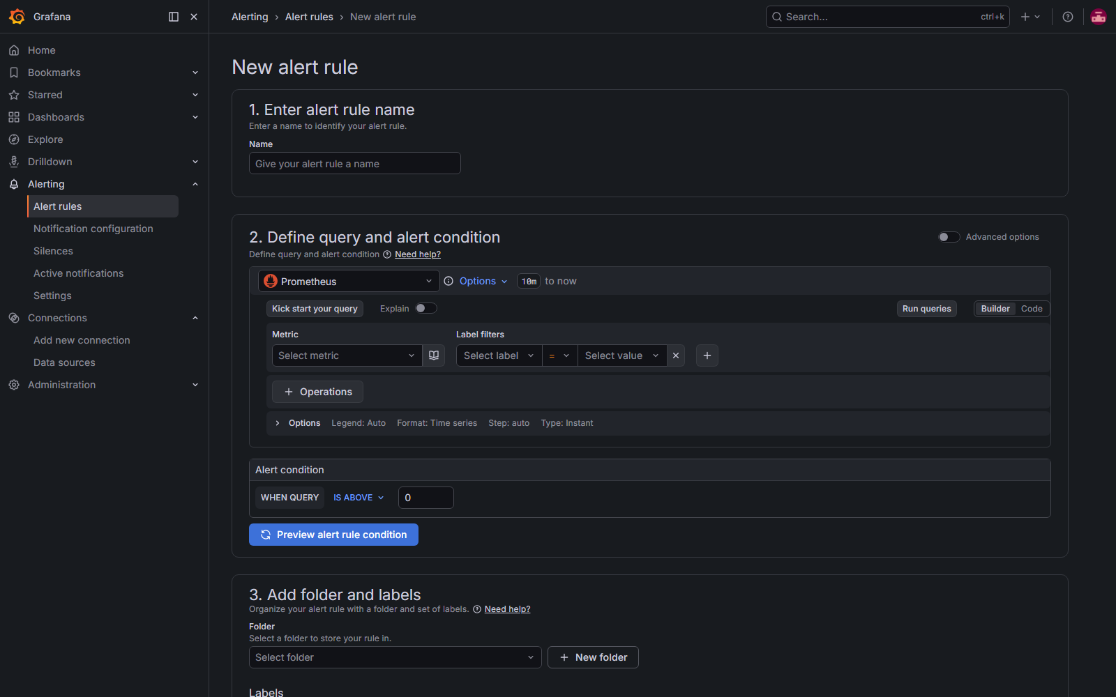The image size is (1116, 697).
Task: Dock or undock the sidebar menu icon
Action: (x=174, y=17)
